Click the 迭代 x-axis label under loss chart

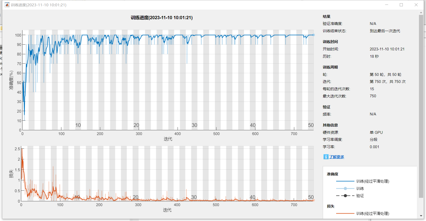167,210
